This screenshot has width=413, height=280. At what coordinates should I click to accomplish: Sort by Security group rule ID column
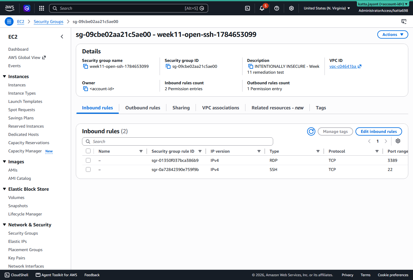(x=200, y=151)
